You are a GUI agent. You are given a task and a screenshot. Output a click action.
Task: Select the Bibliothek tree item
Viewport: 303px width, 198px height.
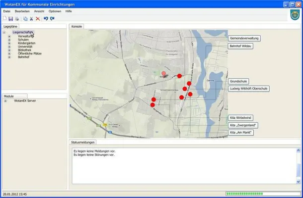coord(24,50)
